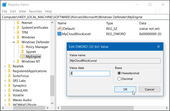Click tree pane scroll up arrow
The height and width of the screenshot is (111, 170).
click(x=52, y=23)
